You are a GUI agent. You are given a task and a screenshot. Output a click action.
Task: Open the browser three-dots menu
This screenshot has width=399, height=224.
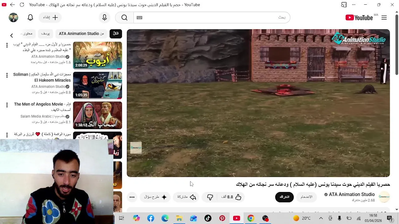[x=354, y=5]
